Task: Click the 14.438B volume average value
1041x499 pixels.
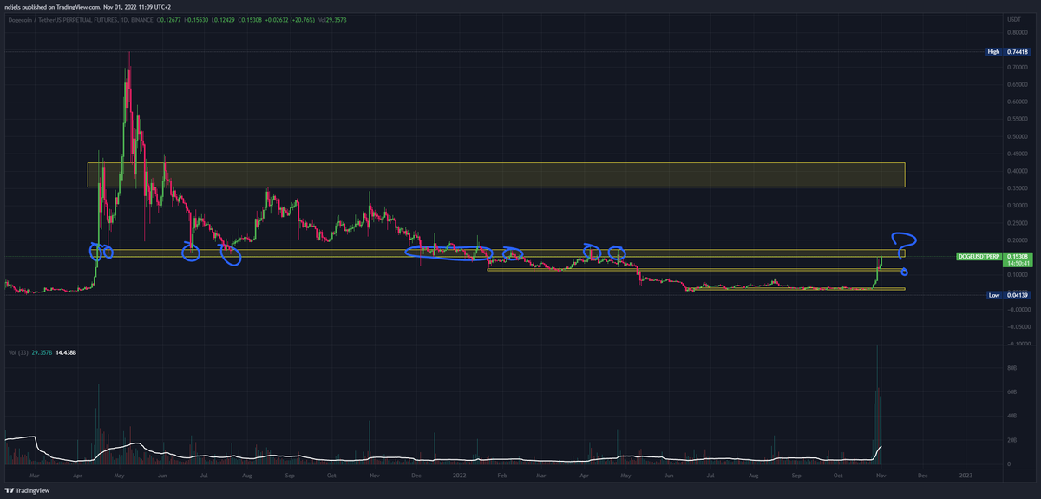Action: (x=65, y=353)
